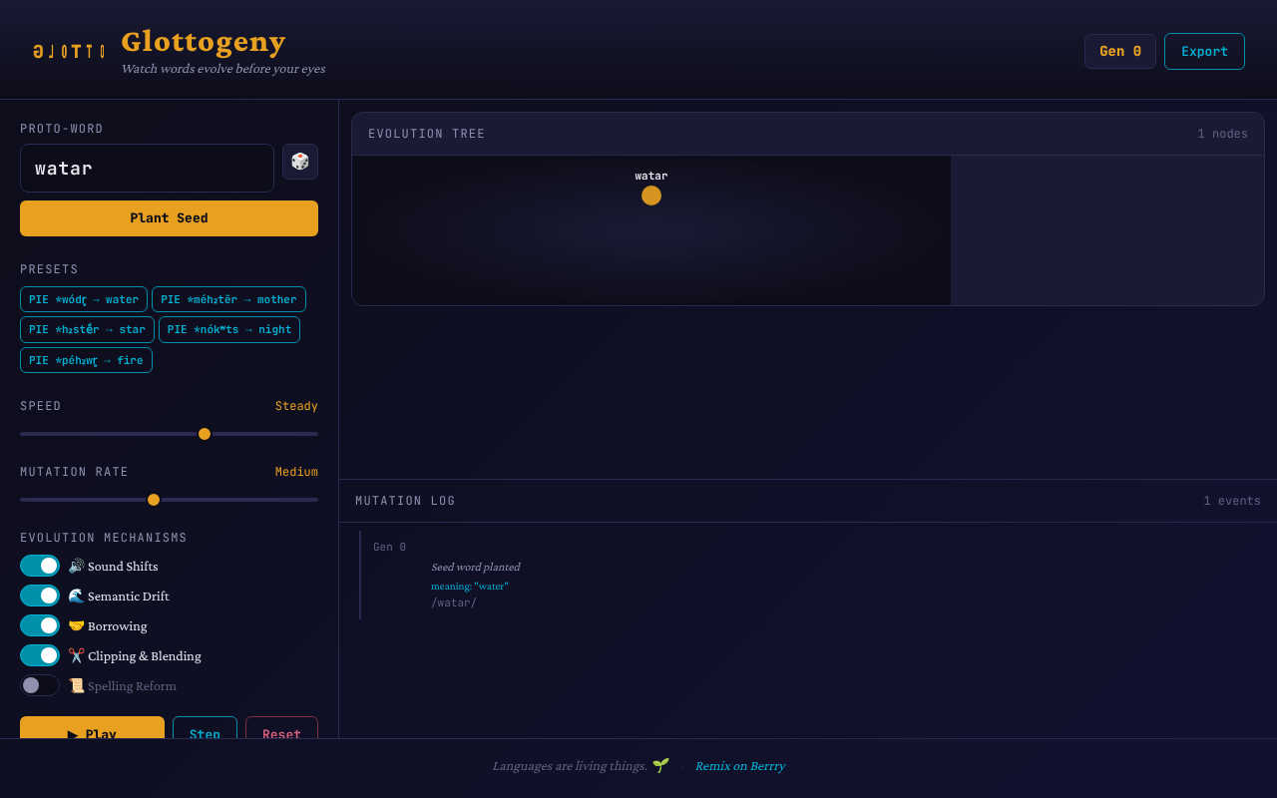Click the Semantic Drift wave icon
Screen dimensions: 1277x798
[x=77, y=595]
